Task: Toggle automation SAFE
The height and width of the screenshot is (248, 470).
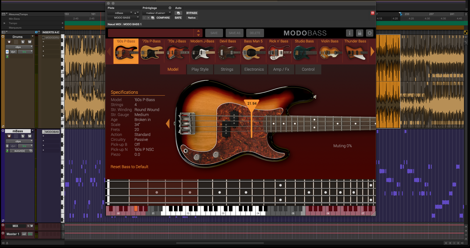Action: click(x=178, y=18)
